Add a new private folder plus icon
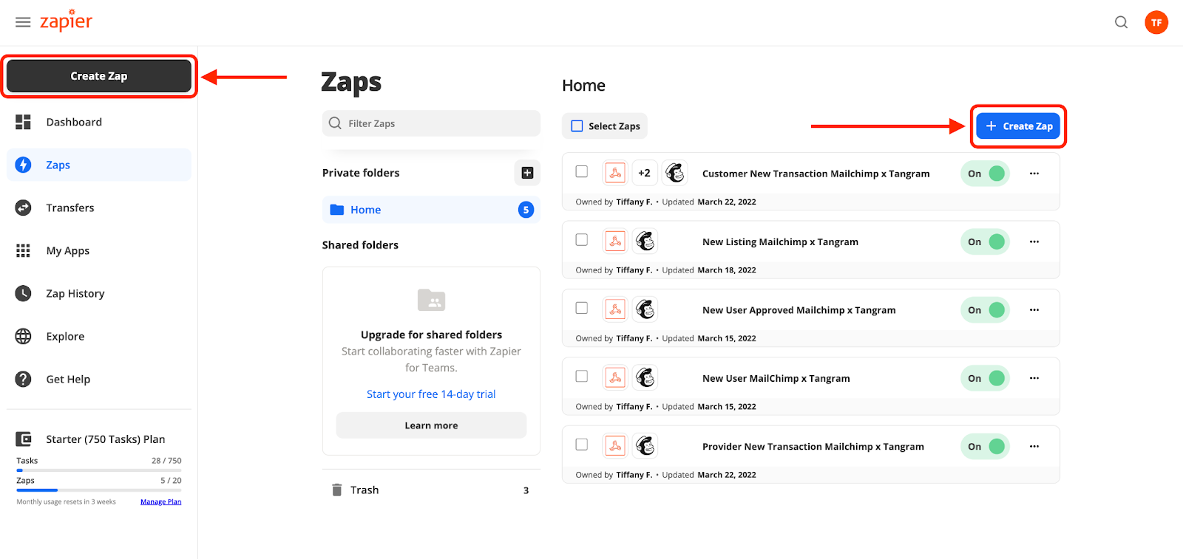Screen dimensions: 1183x559 [x=527, y=173]
